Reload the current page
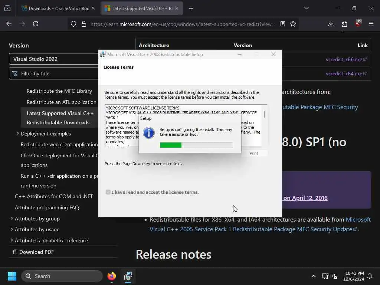This screenshot has height=285, width=380. [36, 24]
